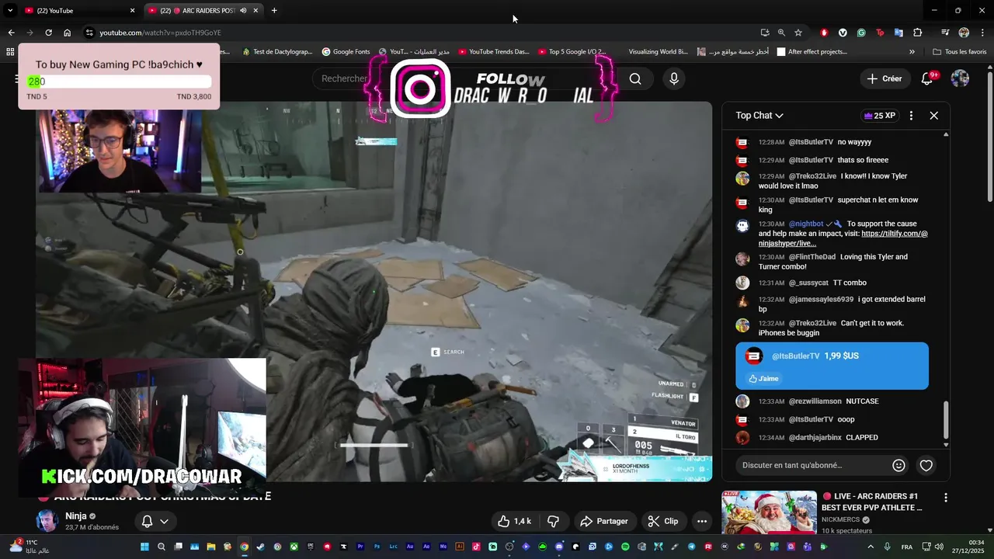Viewport: 994px width, 559px height.
Task: Open the '25 XP' points badge
Action: 879,116
